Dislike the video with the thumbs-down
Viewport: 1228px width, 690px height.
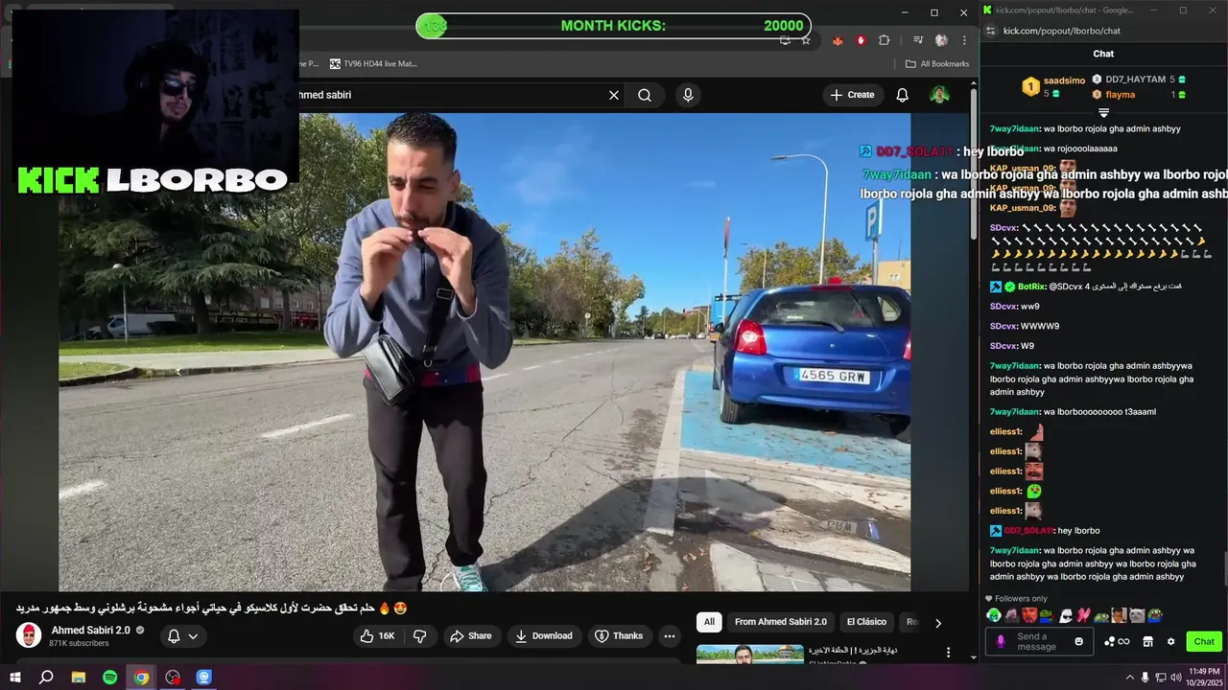coord(419,635)
